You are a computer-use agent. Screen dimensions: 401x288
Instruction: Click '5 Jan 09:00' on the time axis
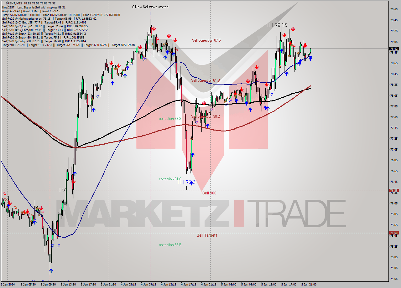249,285
